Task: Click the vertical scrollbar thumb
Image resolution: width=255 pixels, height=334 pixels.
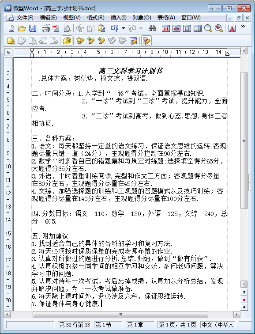Action: (244, 140)
